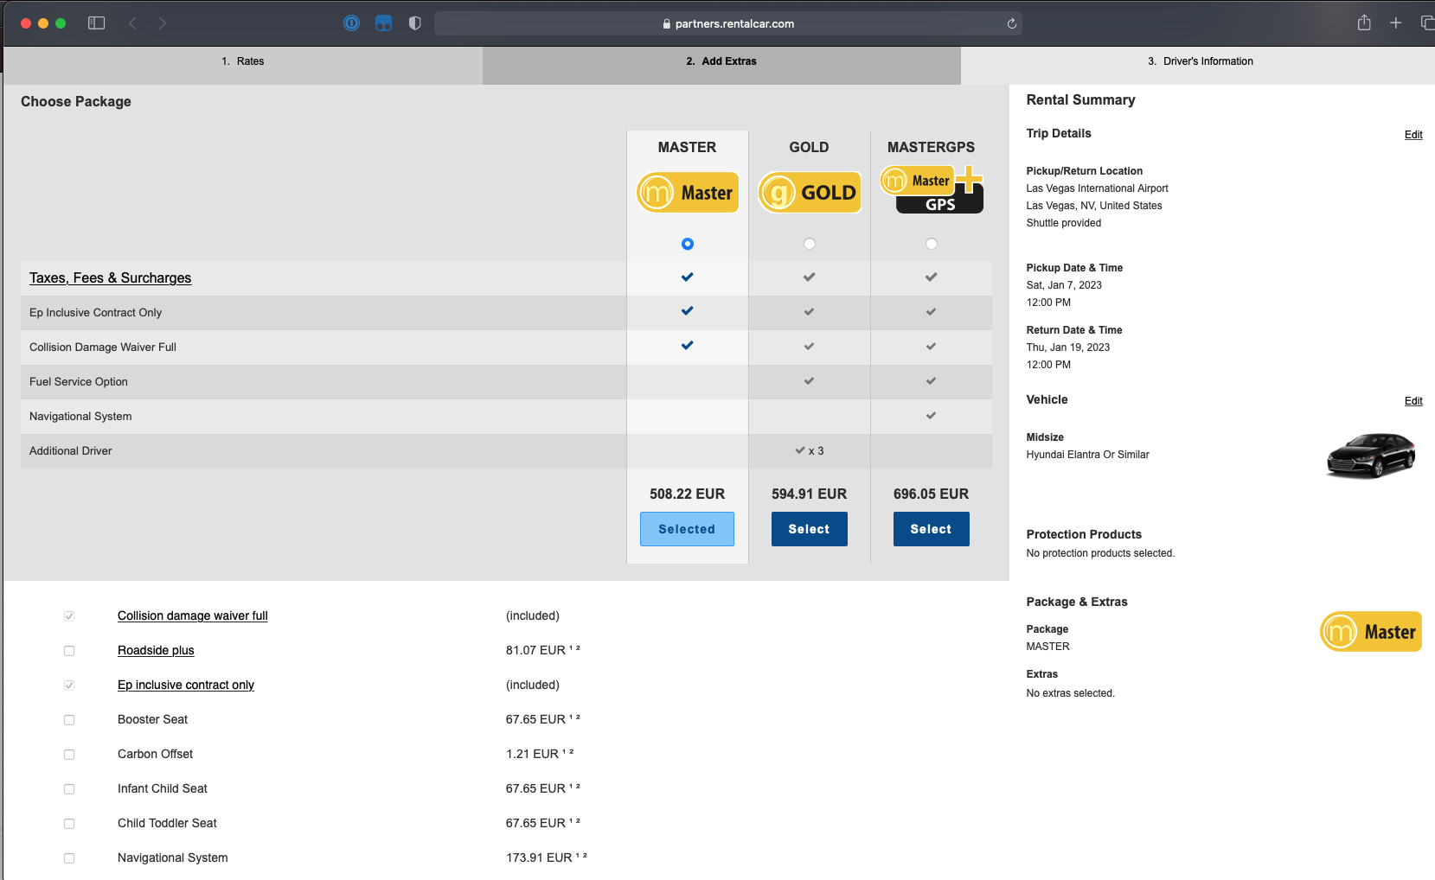Open the Taxes, Fees & Surcharges link
The image size is (1435, 880).
click(110, 277)
